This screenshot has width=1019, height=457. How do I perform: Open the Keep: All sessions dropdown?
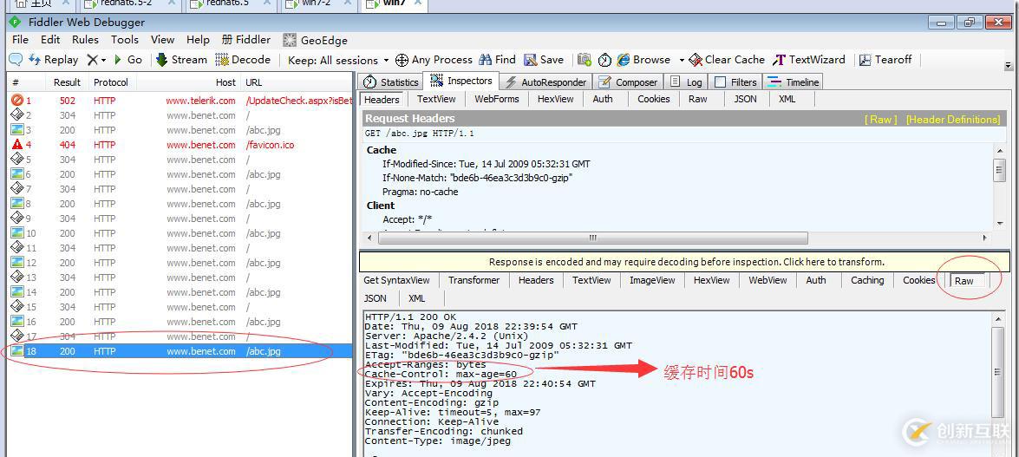(338, 60)
